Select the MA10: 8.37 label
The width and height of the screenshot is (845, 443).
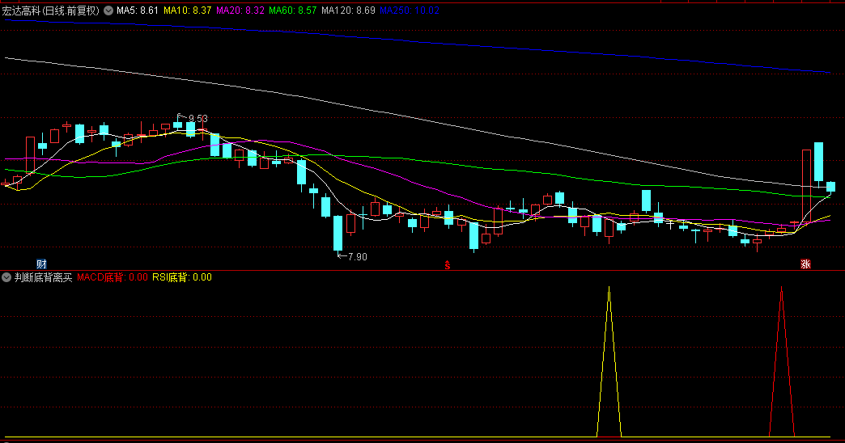(188, 11)
